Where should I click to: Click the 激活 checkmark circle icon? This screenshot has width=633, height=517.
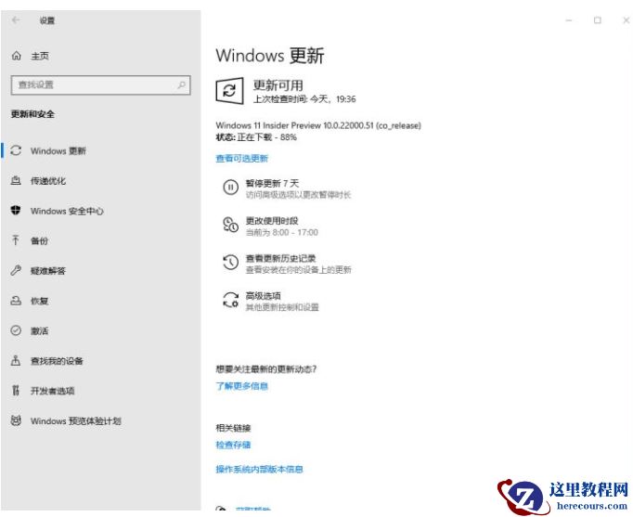pos(16,330)
